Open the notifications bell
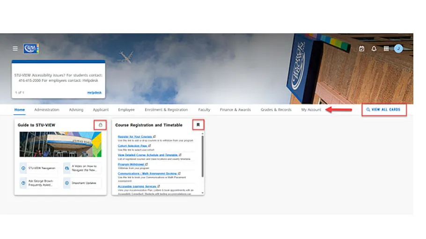The image size is (426, 239). tap(374, 49)
